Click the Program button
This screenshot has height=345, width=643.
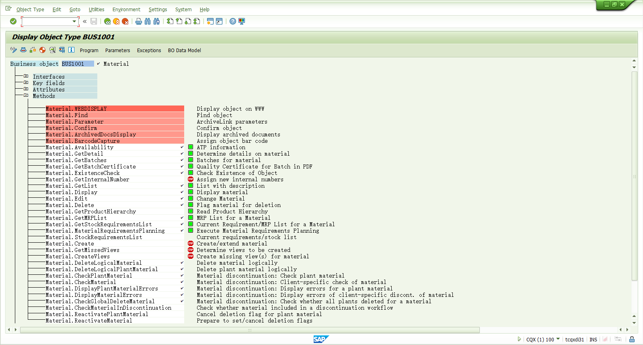(x=89, y=50)
